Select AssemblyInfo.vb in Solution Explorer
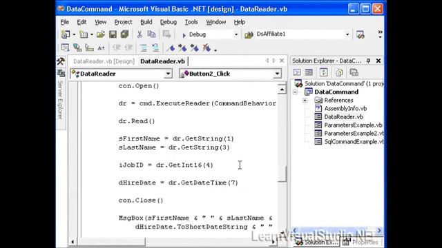442x248 pixels. tap(345, 109)
